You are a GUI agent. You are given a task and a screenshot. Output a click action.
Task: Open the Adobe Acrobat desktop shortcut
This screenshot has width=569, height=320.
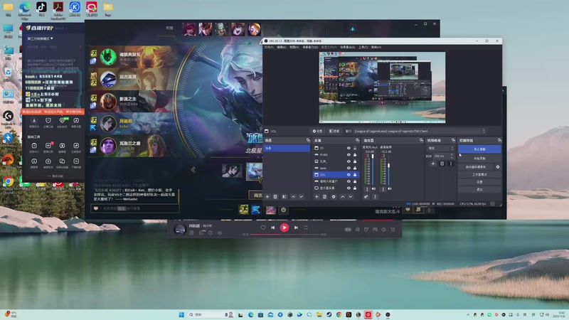58,10
